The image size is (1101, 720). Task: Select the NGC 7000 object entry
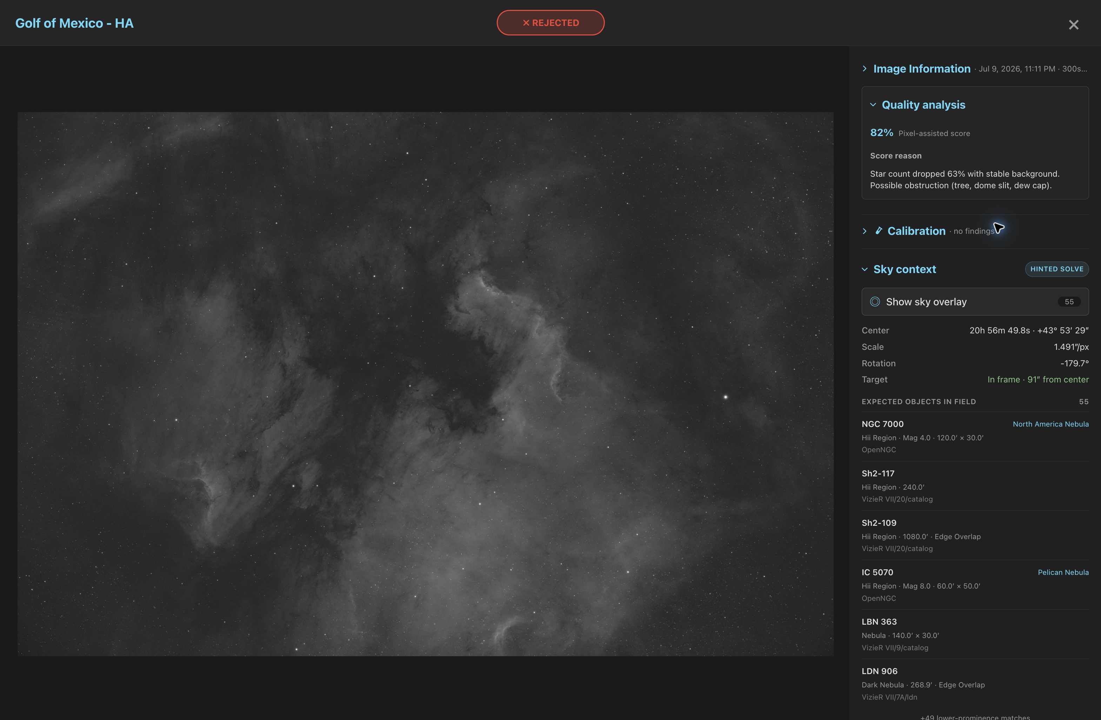pyautogui.click(x=975, y=436)
